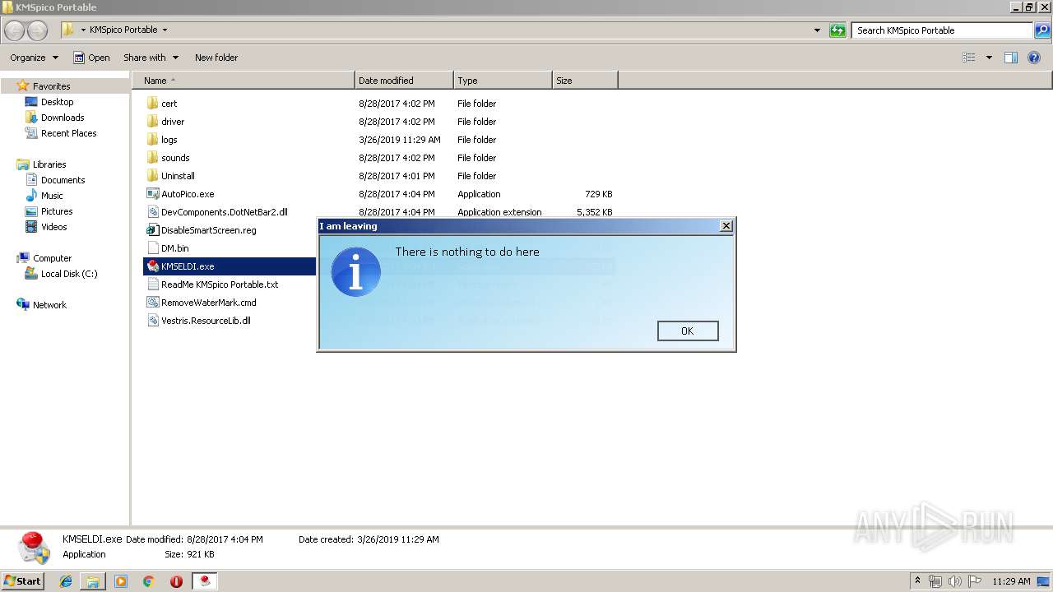The image size is (1053, 592).
Task: Open Windows Media Player taskbar icon
Action: click(x=121, y=581)
